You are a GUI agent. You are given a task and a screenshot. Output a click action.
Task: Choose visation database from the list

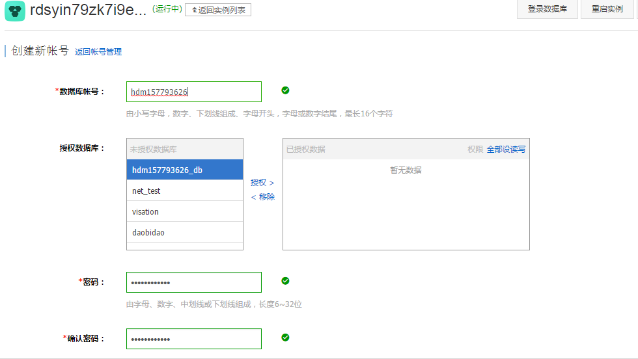tap(185, 211)
